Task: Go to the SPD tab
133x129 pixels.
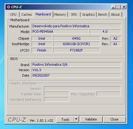Action: tap(74, 15)
